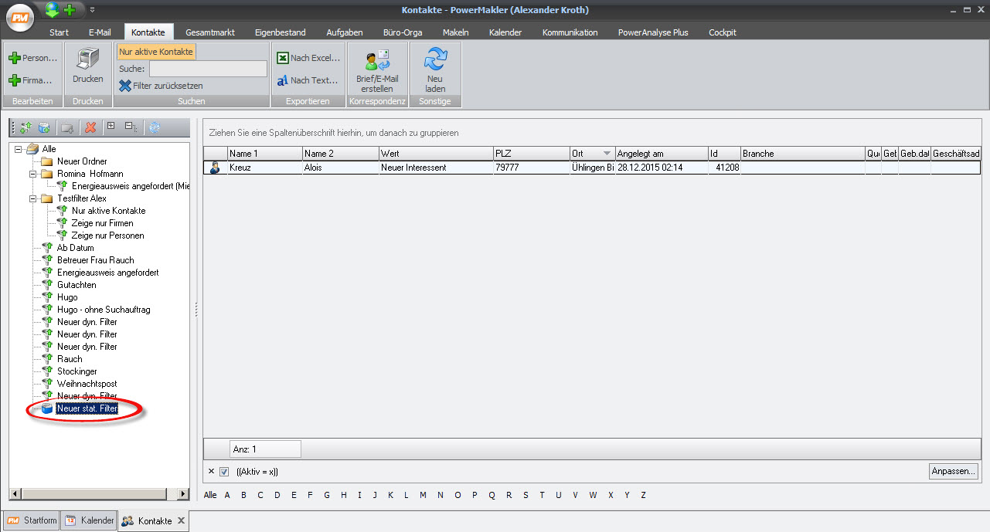Open the PowerAnalyse Plus tab
This screenshot has height=532, width=990.
[653, 32]
